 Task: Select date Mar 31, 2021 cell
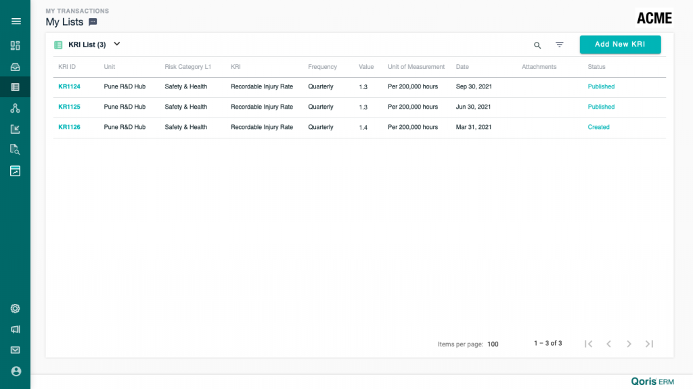[473, 127]
